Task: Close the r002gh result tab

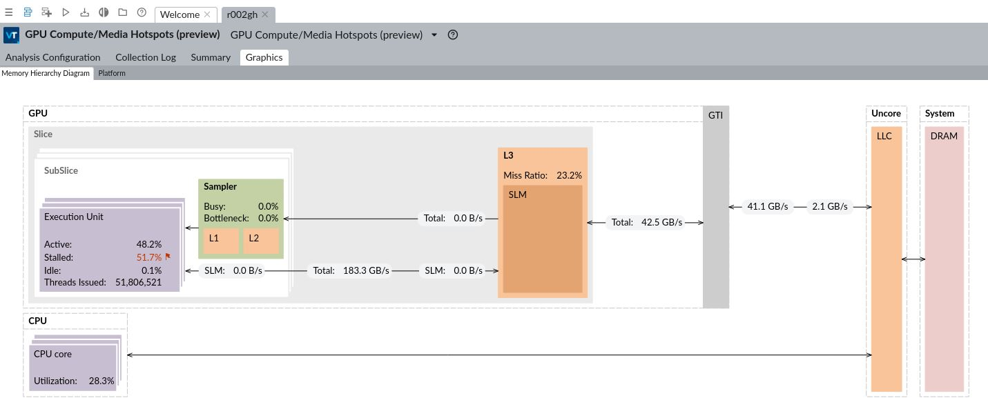Action: coord(264,14)
